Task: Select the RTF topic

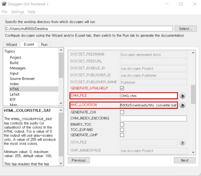Action: click(13, 100)
